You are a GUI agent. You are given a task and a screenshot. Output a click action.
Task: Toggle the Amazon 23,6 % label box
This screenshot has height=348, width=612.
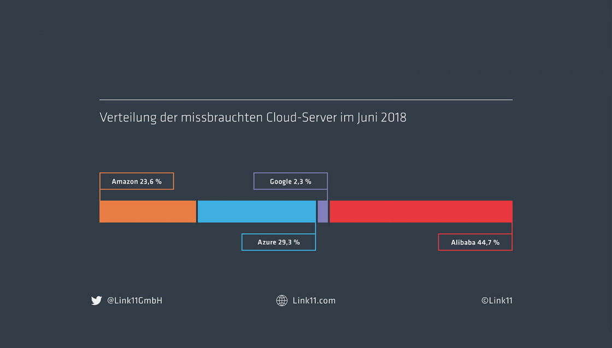[x=137, y=181]
